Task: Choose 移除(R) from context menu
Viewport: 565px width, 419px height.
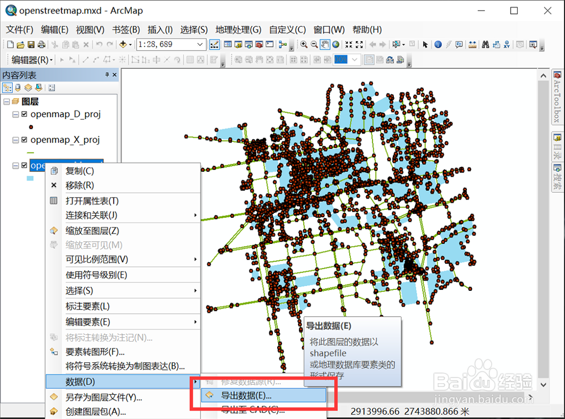Action: click(123, 185)
